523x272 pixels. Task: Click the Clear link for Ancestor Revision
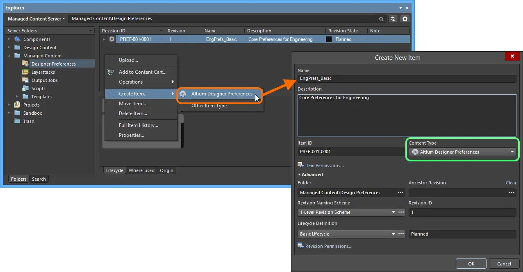(511, 183)
